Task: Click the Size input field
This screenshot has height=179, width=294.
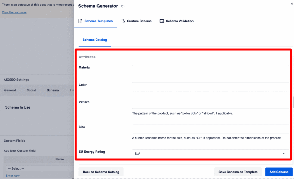Action: coord(210,129)
